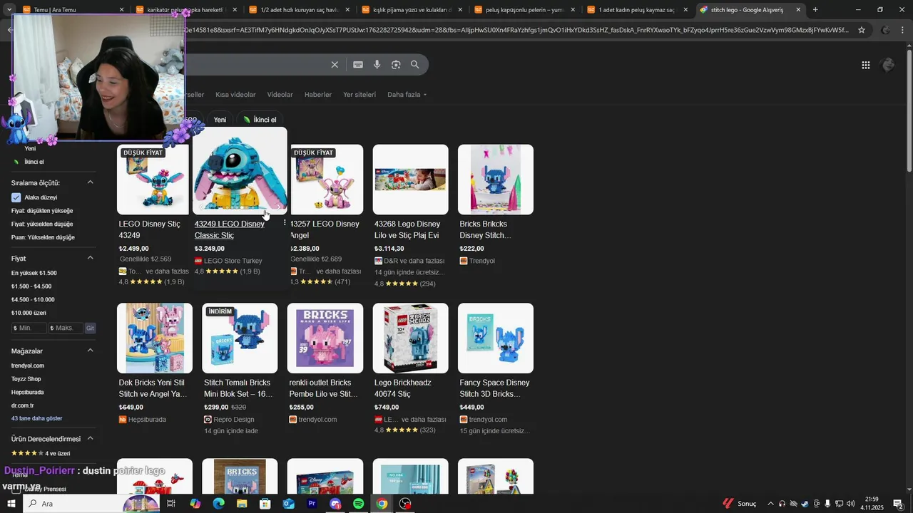Screen dimensions: 913x513
Task: Open the Lego Brickheadz 40674 Stiç thumbnail
Action: click(x=411, y=338)
